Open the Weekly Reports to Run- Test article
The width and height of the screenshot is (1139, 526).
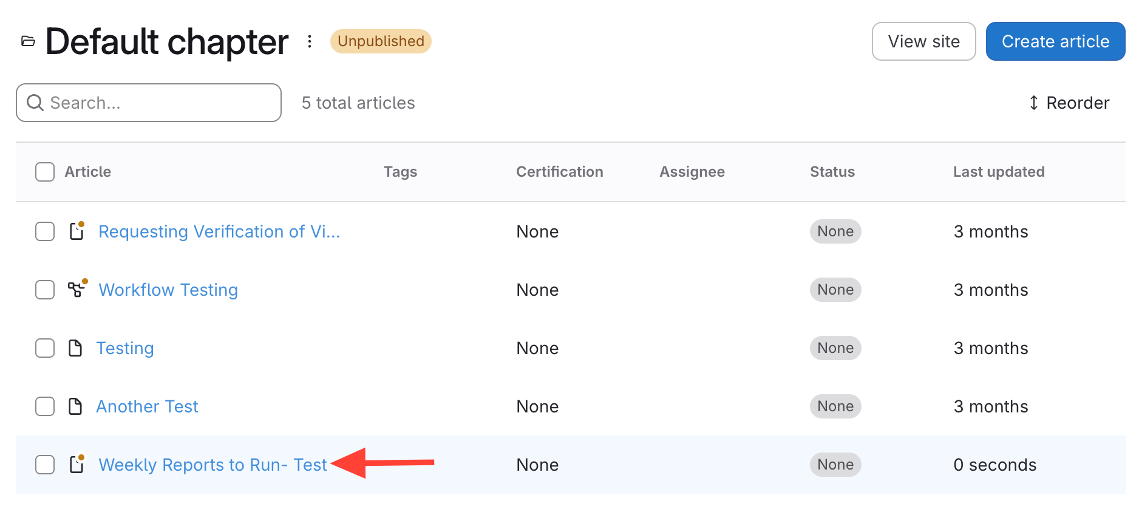tap(212, 465)
